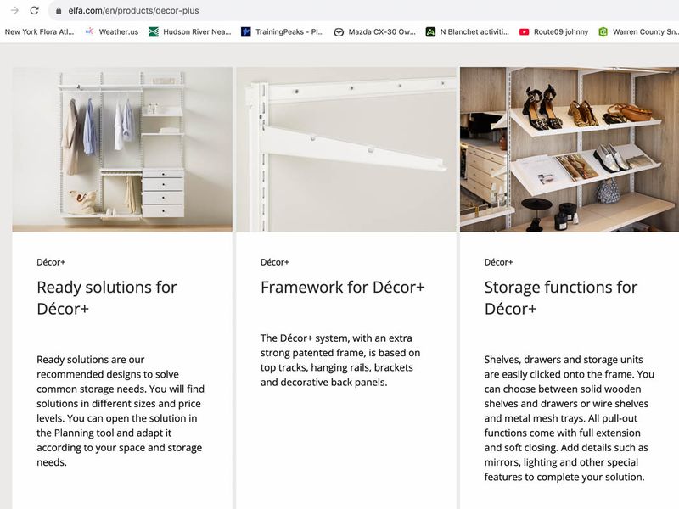Viewport: 679px width, 509px height.
Task: Click the Décor+ label above Storage functions
Action: [x=498, y=262]
